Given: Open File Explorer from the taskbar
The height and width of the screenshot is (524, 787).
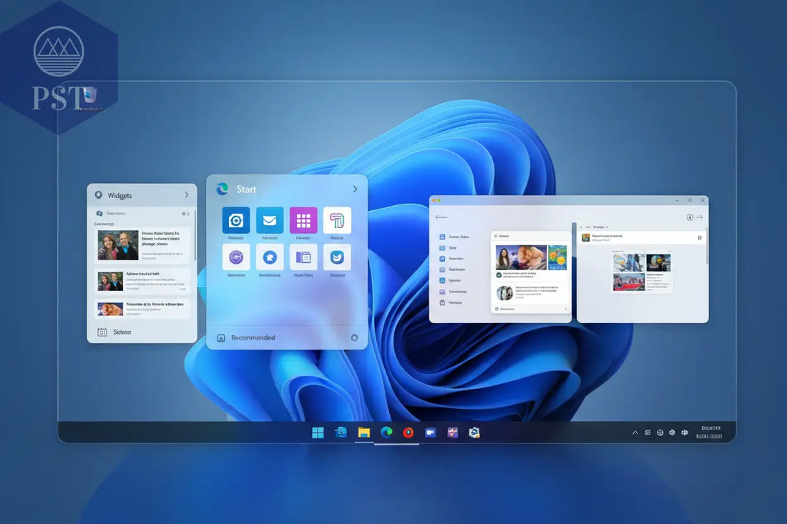Looking at the screenshot, I should tap(364, 432).
